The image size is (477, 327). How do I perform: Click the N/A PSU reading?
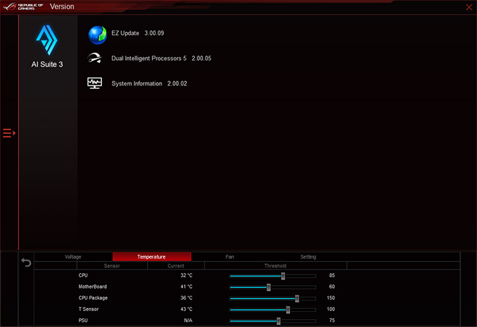188,320
